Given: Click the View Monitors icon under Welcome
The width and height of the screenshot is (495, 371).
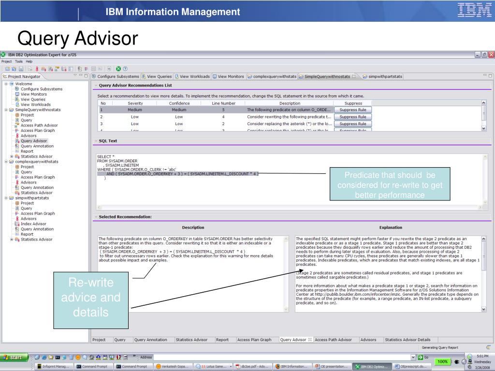Looking at the screenshot, I should (x=17, y=94).
